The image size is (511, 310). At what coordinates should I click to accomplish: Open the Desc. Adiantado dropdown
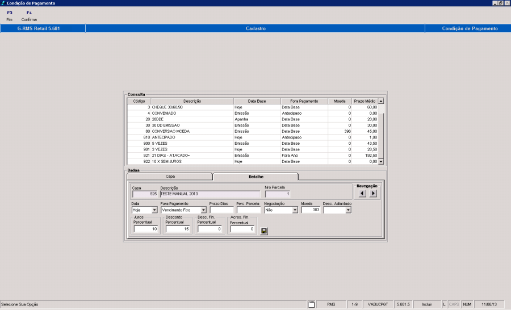[348, 210]
